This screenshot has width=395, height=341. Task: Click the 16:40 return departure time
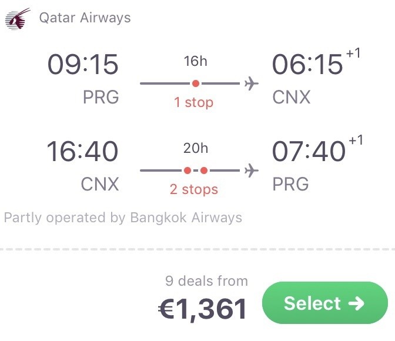coord(82,152)
